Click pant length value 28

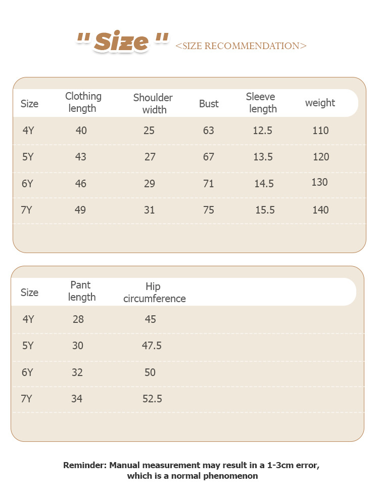pos(78,319)
